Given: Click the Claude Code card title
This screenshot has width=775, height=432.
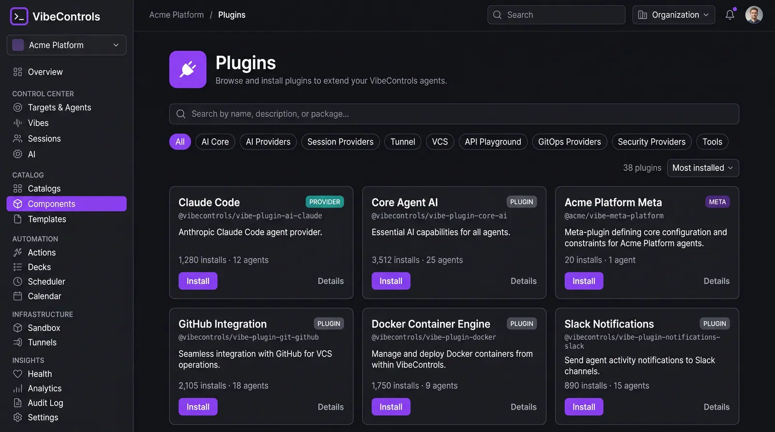Looking at the screenshot, I should [x=209, y=202].
